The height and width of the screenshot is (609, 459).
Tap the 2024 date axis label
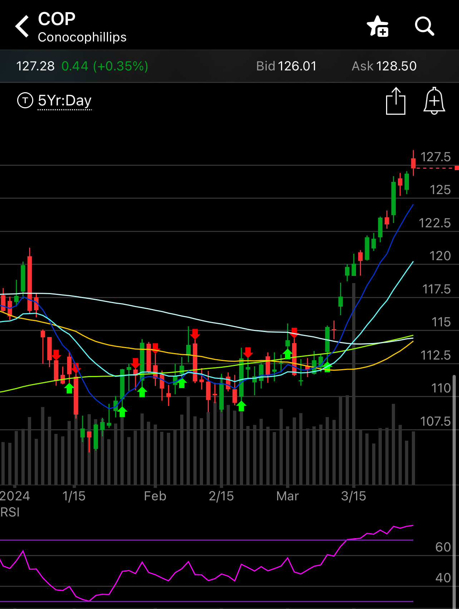[15, 496]
